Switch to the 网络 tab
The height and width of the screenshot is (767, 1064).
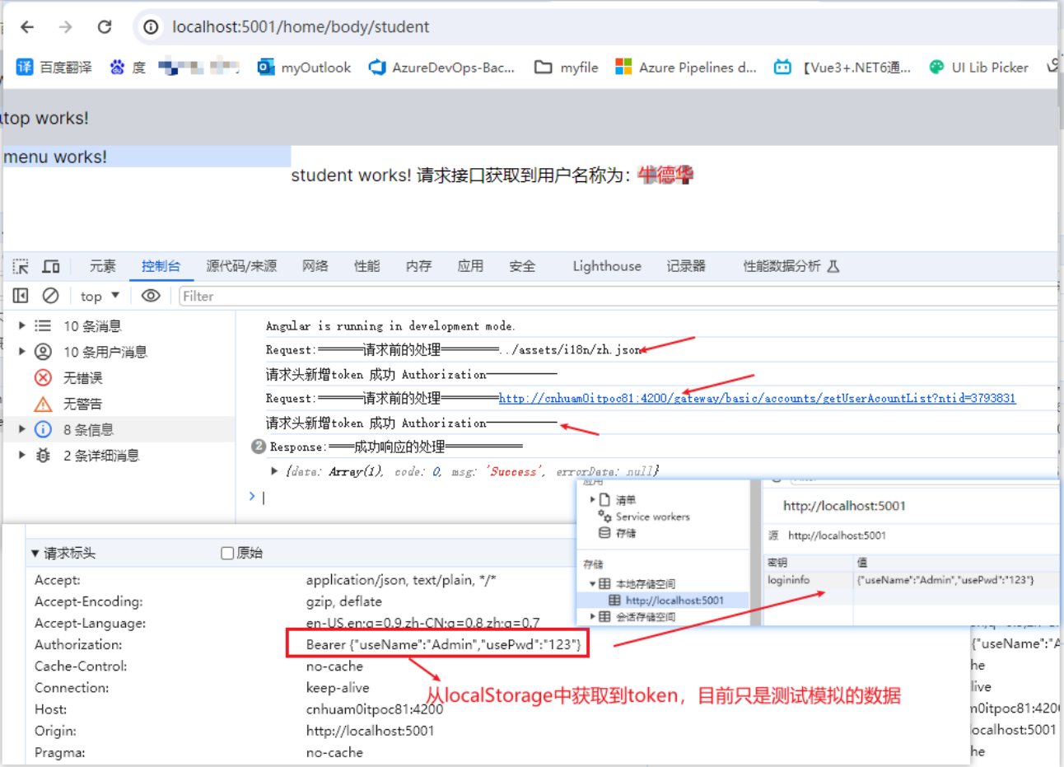click(x=315, y=266)
